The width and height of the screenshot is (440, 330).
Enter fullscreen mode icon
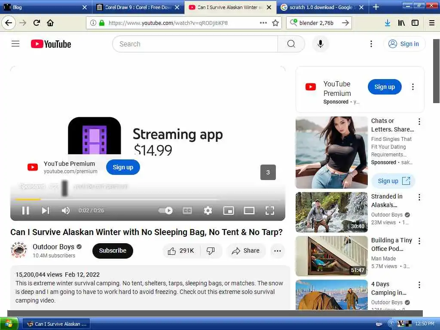pyautogui.click(x=270, y=211)
